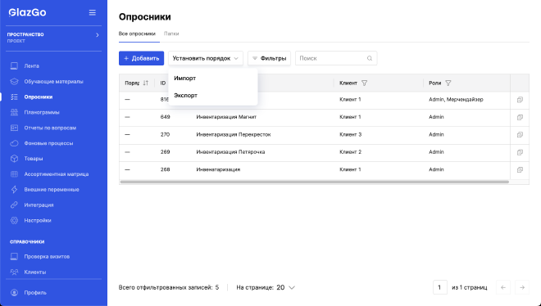The image size is (541, 306).
Task: Open questionnaire Инвентаризация Магнит
Action: point(226,117)
